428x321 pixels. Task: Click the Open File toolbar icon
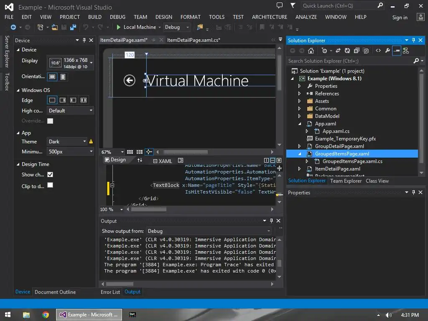coord(55,27)
